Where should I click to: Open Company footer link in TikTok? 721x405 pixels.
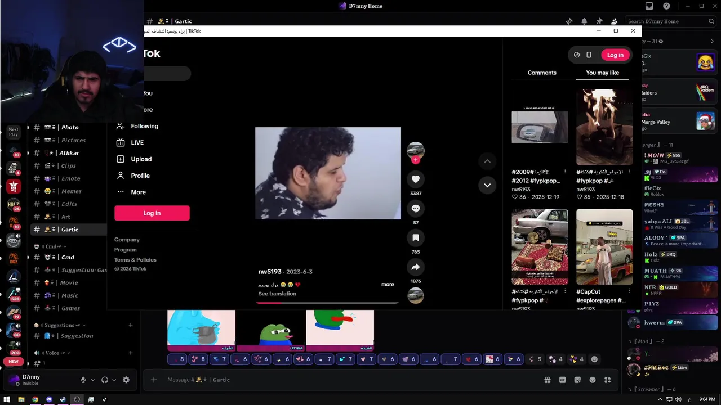pos(127,240)
